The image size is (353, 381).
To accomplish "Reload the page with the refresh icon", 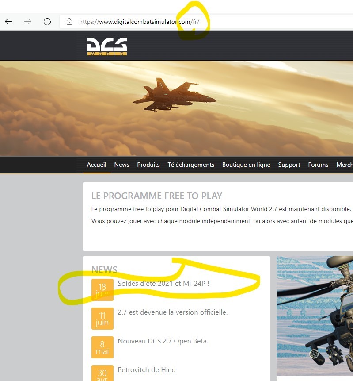I will pyautogui.click(x=47, y=22).
